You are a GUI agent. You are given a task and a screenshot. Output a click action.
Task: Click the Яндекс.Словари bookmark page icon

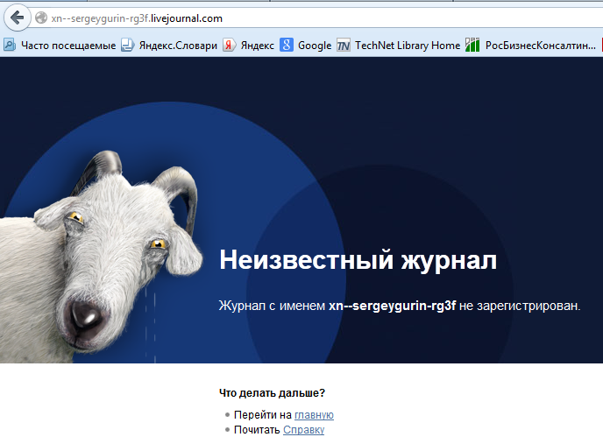click(127, 45)
